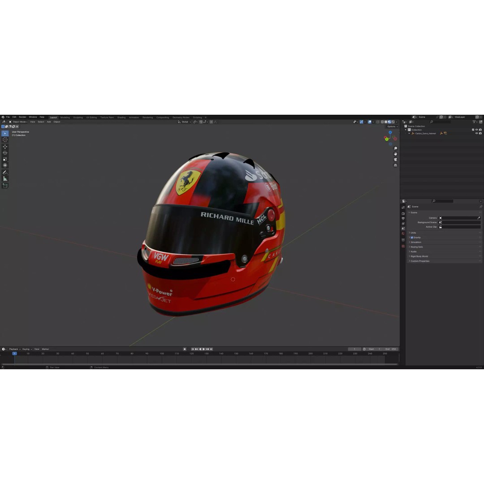Uncheck the Gravity checkbox

tap(411, 238)
